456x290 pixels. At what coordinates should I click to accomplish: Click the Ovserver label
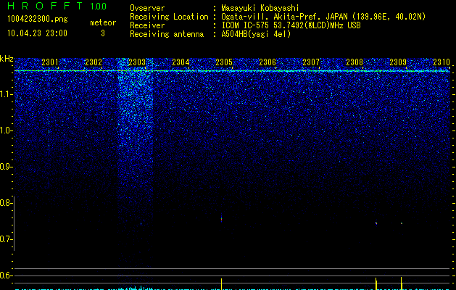[x=147, y=8]
